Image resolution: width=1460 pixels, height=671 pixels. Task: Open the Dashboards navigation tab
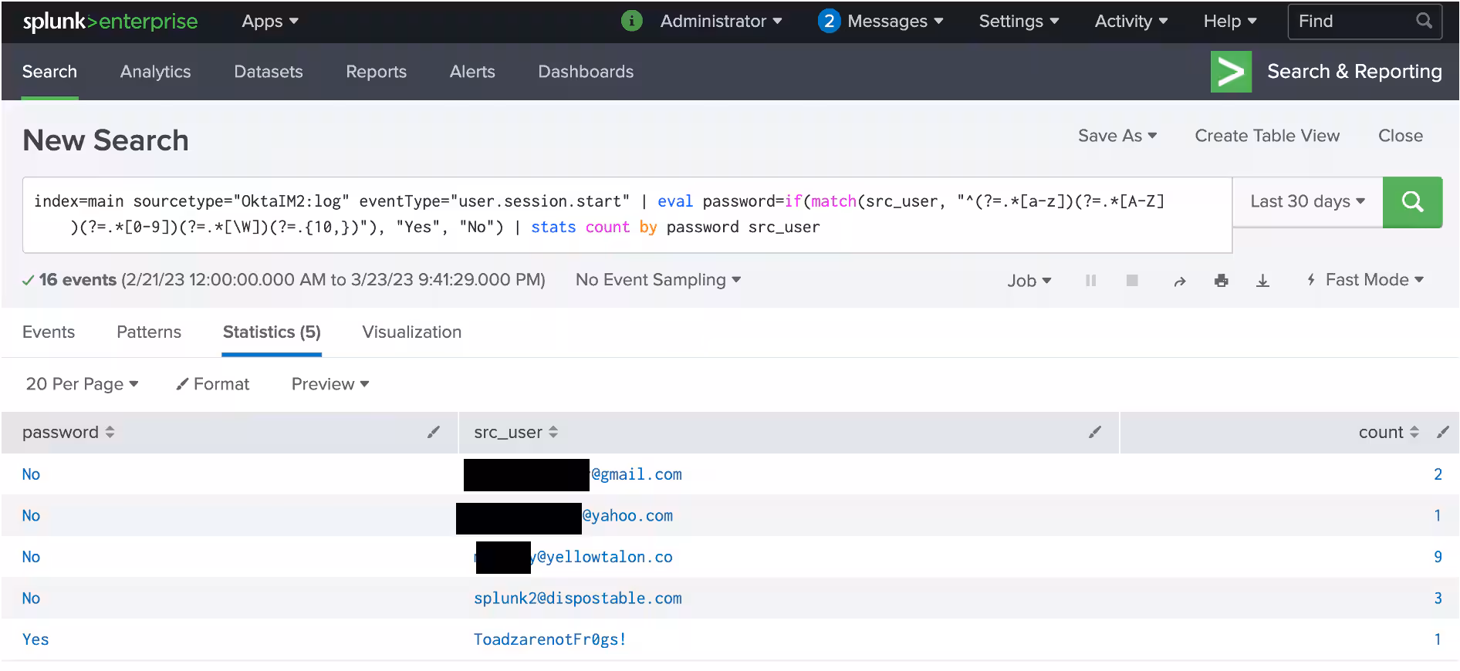click(585, 72)
